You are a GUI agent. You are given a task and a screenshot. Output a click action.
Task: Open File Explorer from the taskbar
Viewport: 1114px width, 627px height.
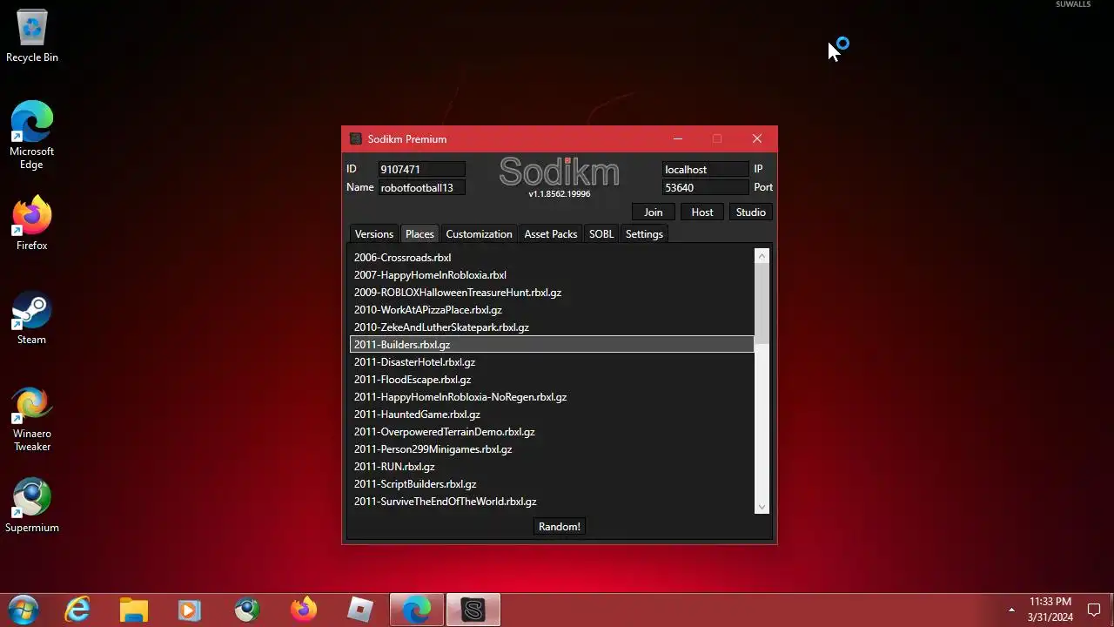click(x=133, y=610)
